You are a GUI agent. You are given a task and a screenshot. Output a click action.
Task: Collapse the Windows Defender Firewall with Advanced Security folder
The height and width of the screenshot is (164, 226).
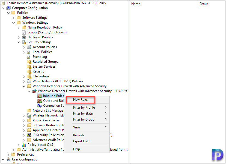24,86
